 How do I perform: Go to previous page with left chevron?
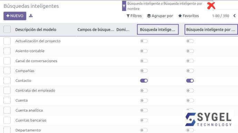235,16
